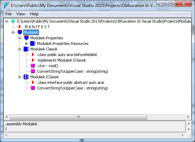
Task: Click tree view scroll right arrow
Action: 188,117
